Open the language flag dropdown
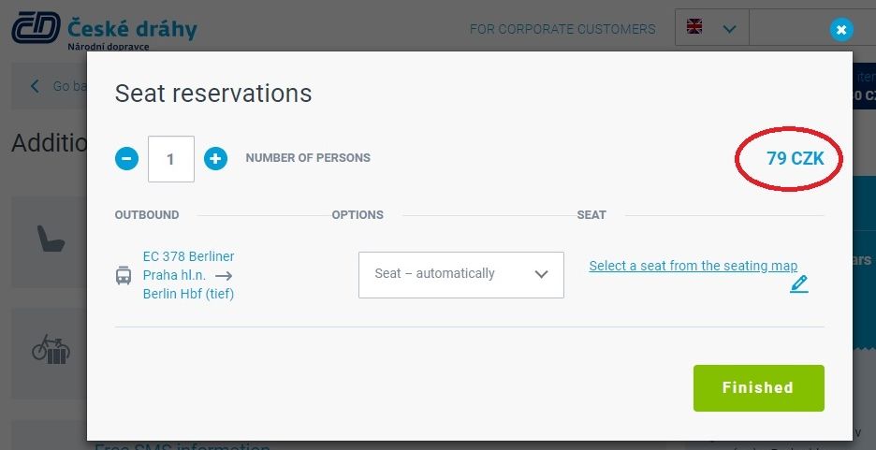This screenshot has width=876, height=450. (x=711, y=27)
